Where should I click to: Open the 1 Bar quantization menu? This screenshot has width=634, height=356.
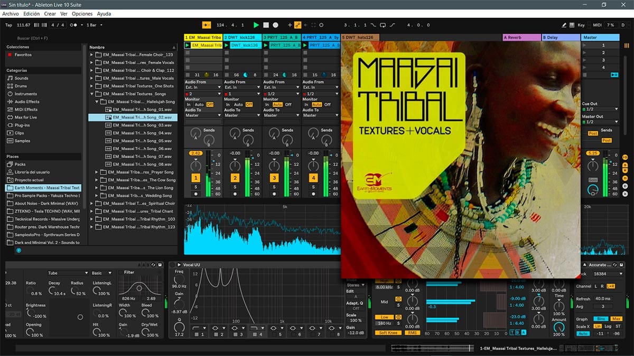click(x=95, y=25)
